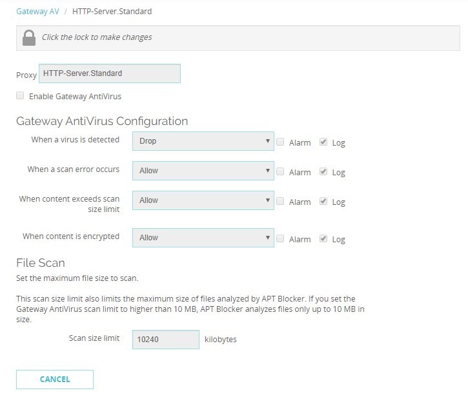Enable Gateway AntiVirus checkbox
Viewport: 468px width, 395px height.
pyautogui.click(x=20, y=95)
